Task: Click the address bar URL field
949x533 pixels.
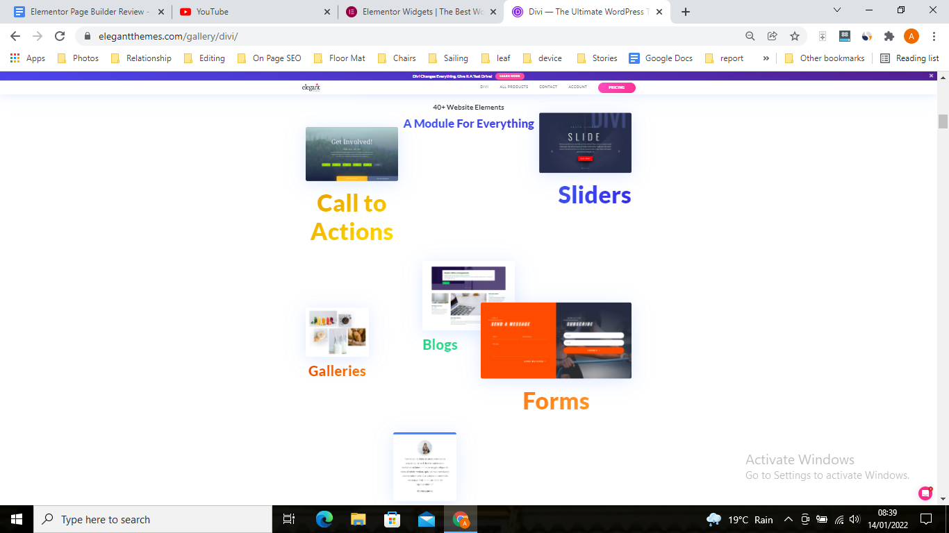Action: [417, 36]
